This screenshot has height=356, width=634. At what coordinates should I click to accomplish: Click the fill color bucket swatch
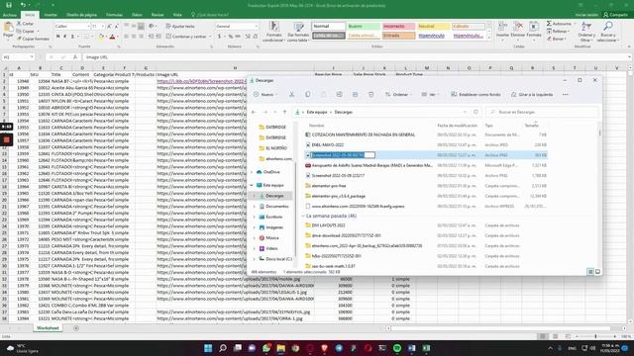coord(101,37)
